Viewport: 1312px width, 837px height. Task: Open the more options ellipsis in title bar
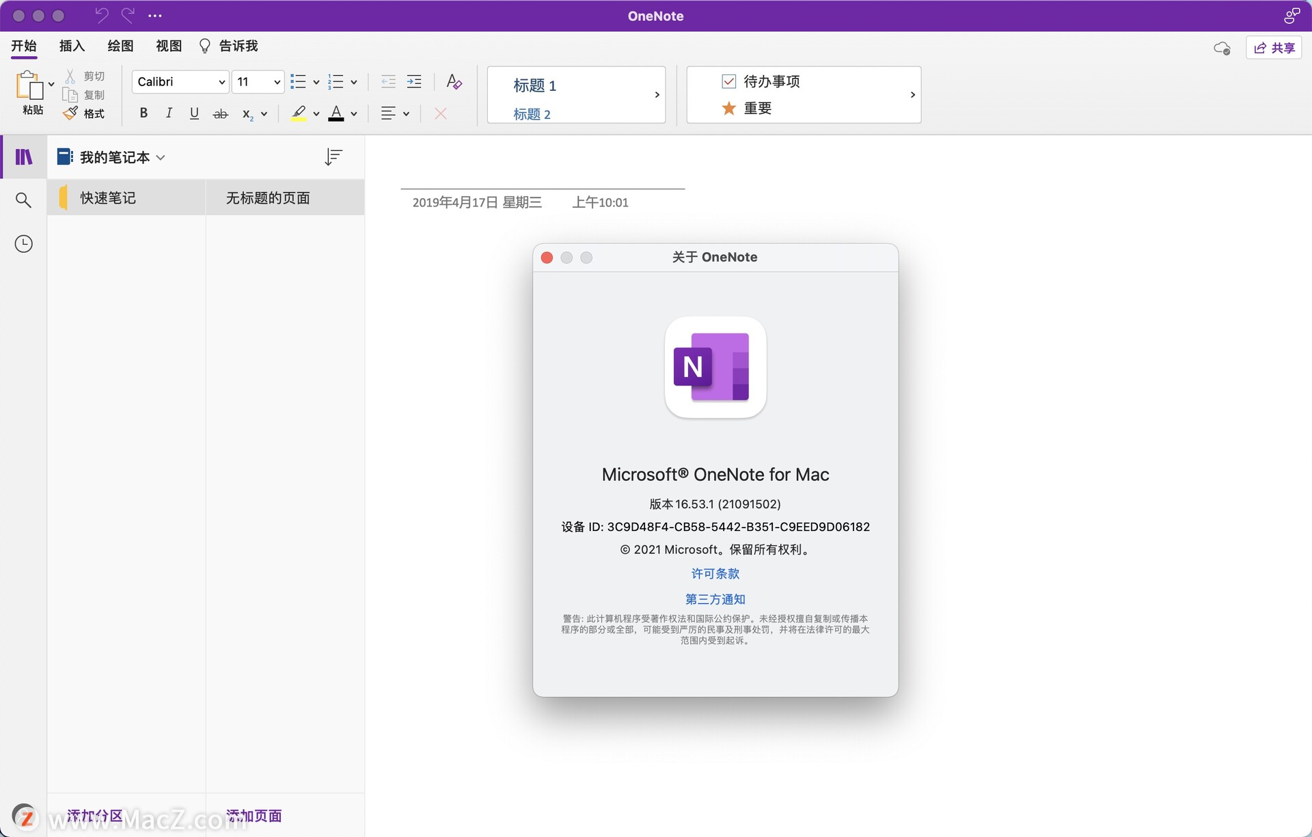pyautogui.click(x=155, y=16)
